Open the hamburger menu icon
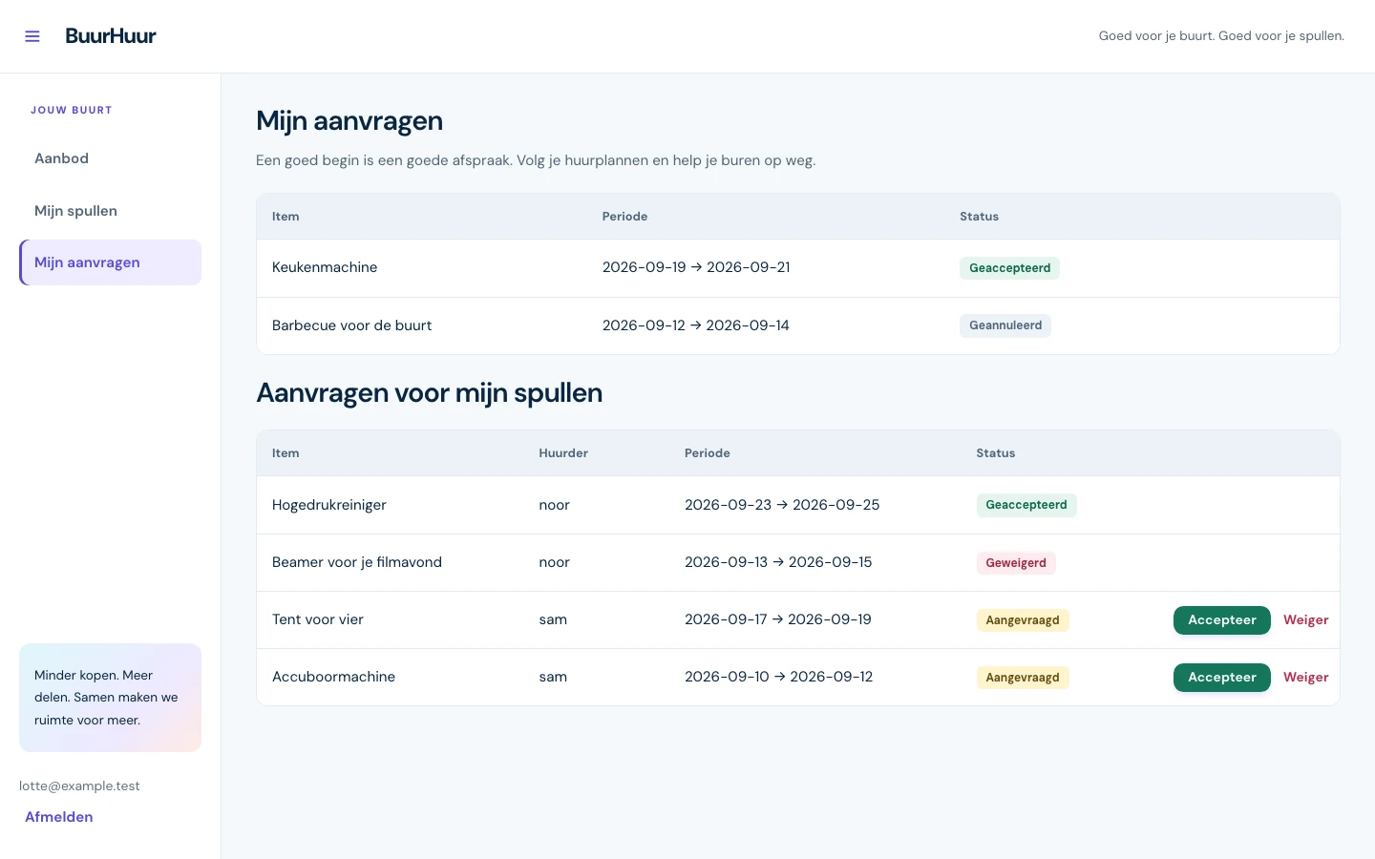1375x859 pixels. point(32,36)
